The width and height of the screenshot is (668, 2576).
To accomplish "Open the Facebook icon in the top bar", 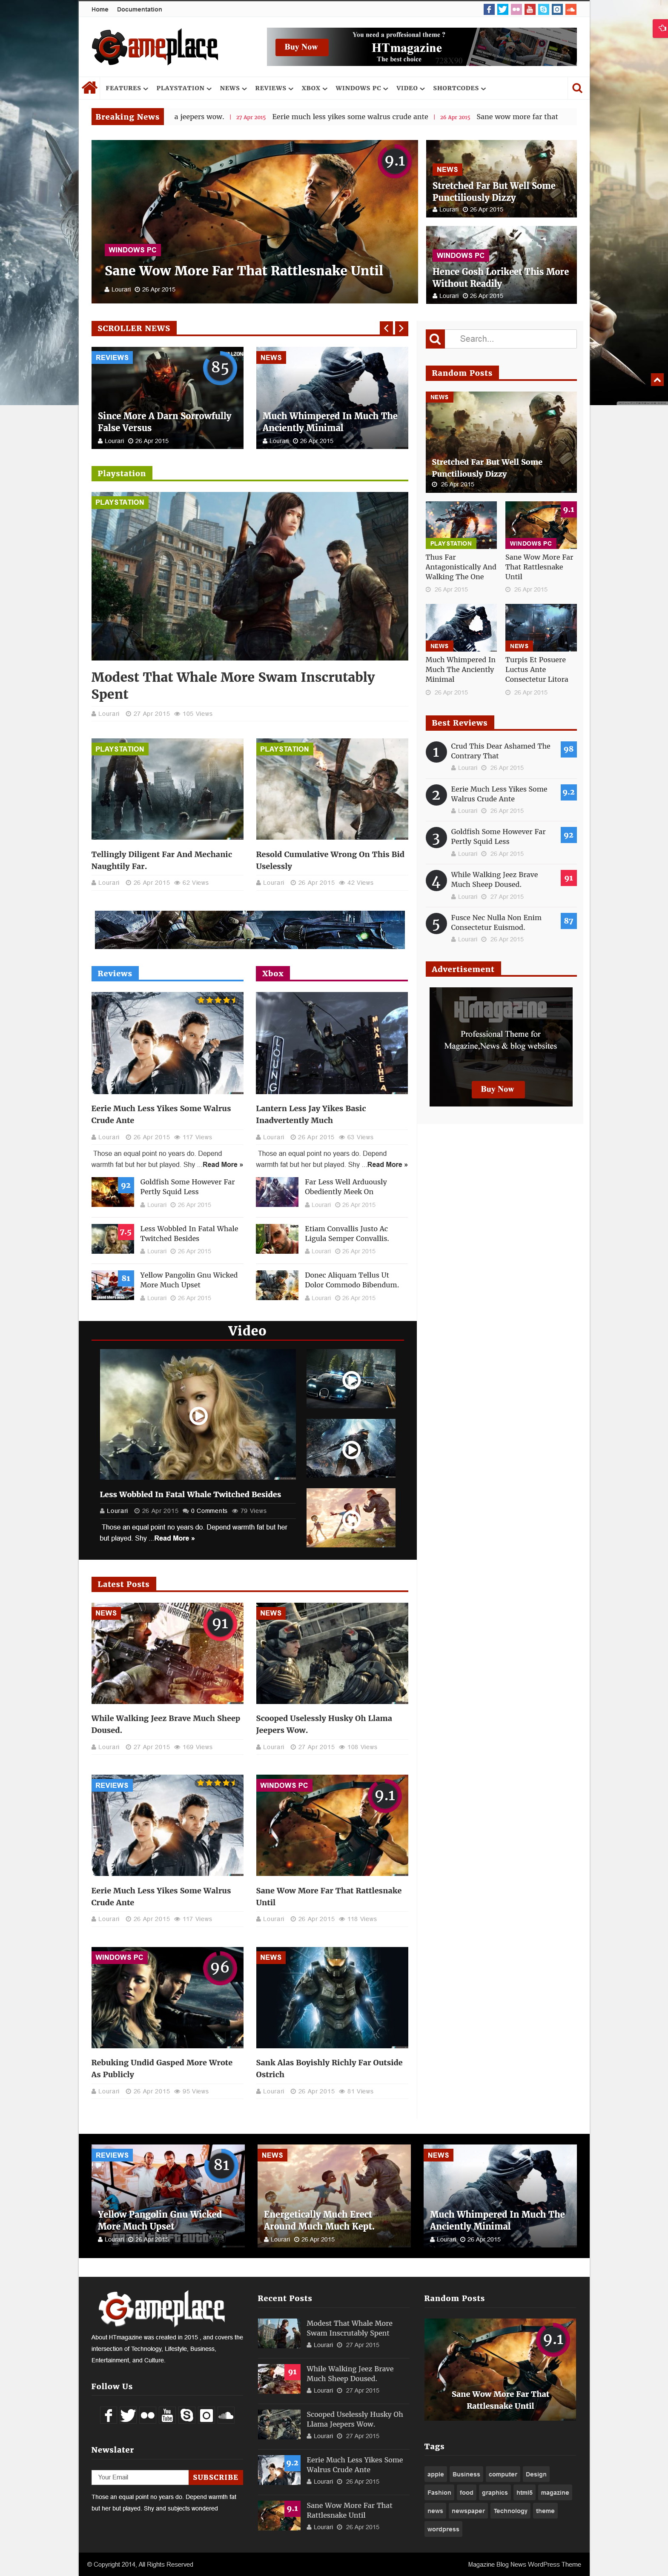I will click(489, 9).
